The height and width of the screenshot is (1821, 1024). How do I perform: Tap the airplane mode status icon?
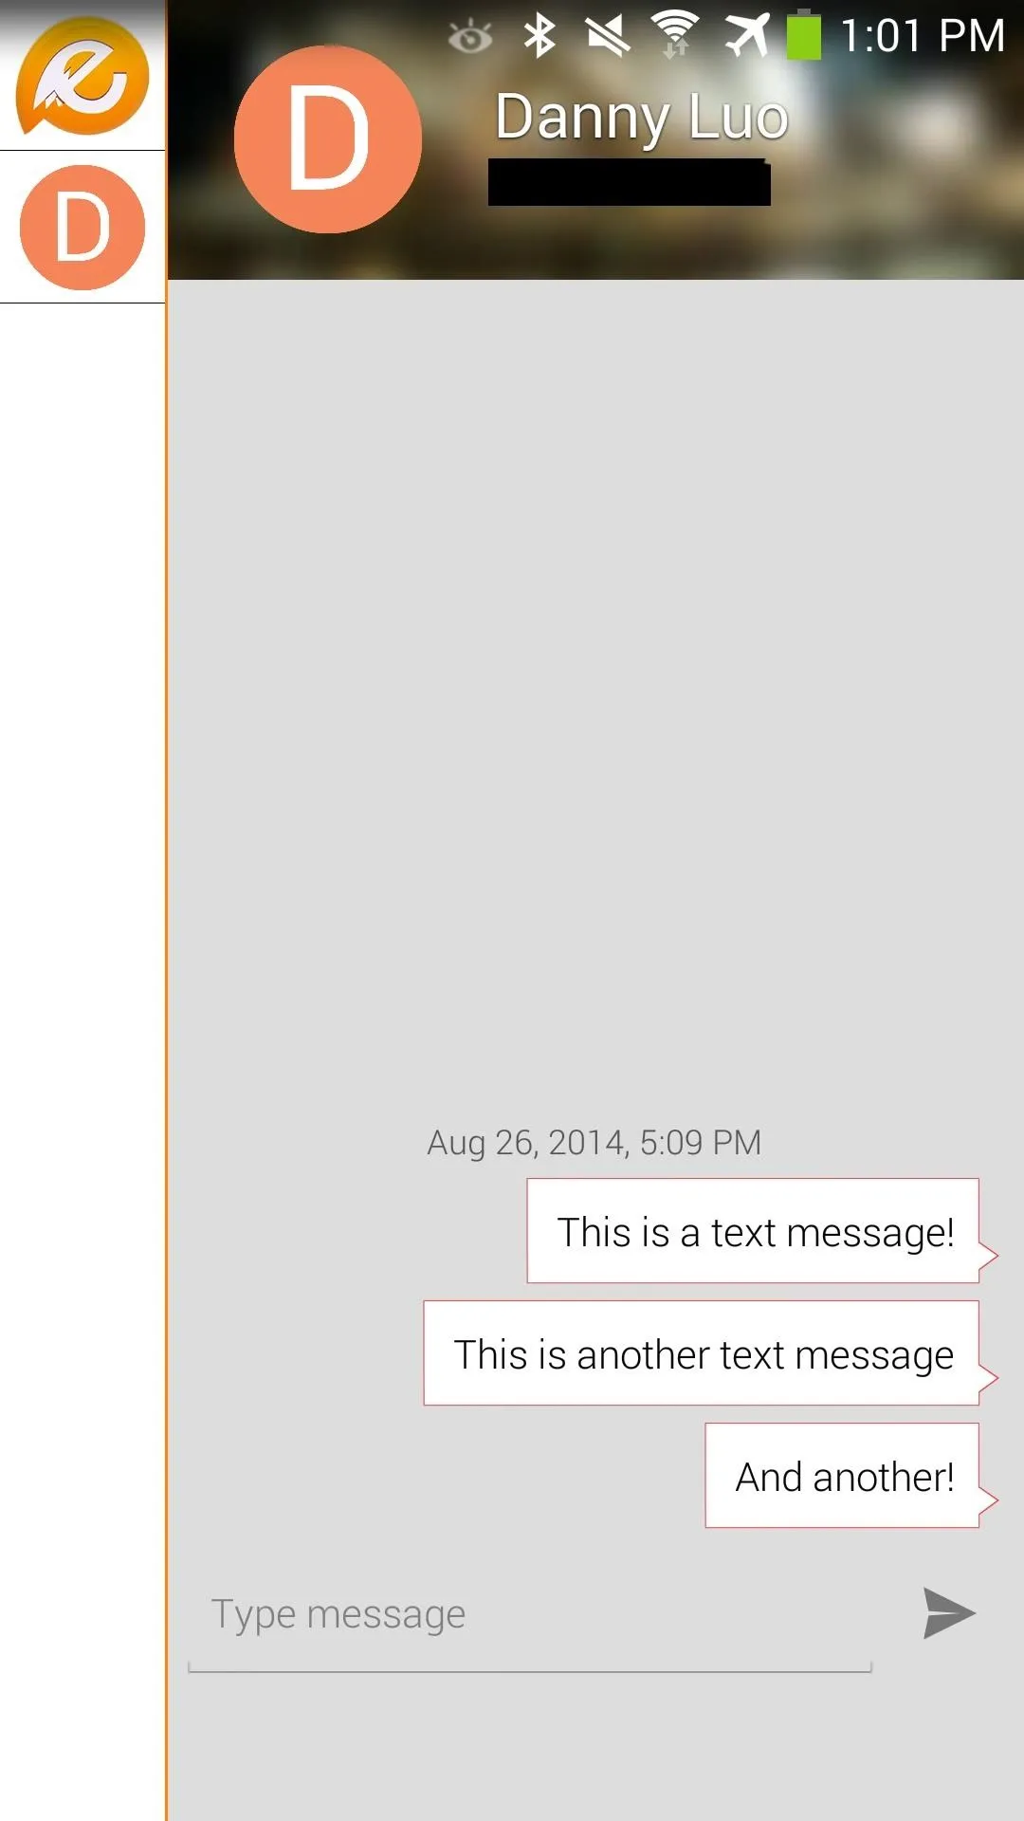point(747,36)
